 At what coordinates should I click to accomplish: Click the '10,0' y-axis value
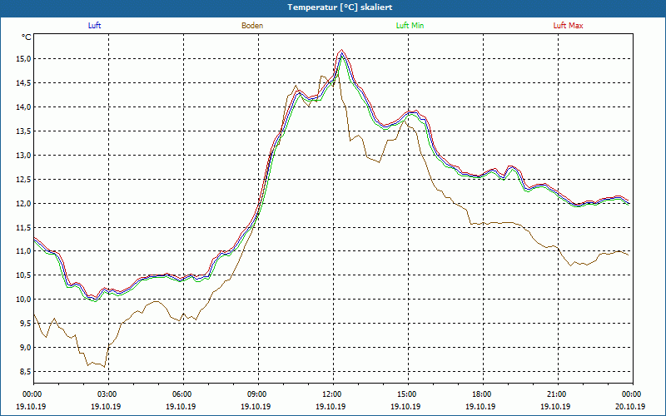click(x=24, y=300)
